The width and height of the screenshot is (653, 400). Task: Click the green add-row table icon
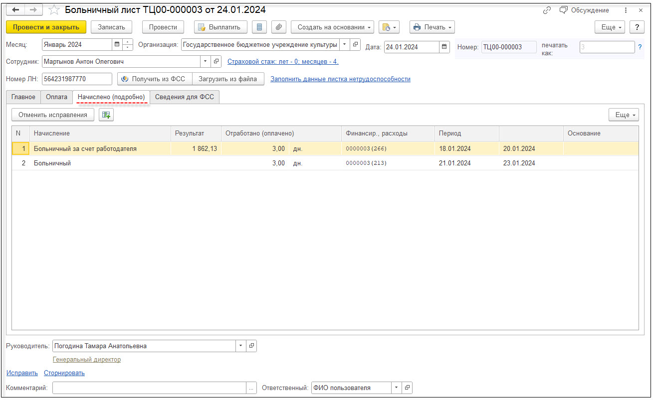point(106,115)
